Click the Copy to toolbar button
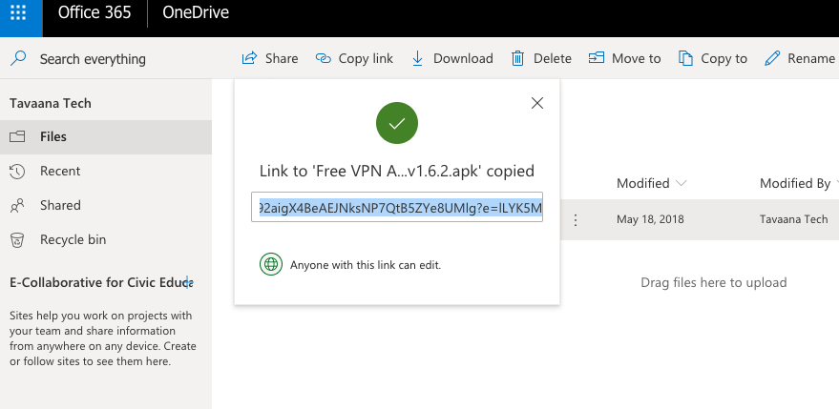The width and height of the screenshot is (839, 409). point(713,58)
